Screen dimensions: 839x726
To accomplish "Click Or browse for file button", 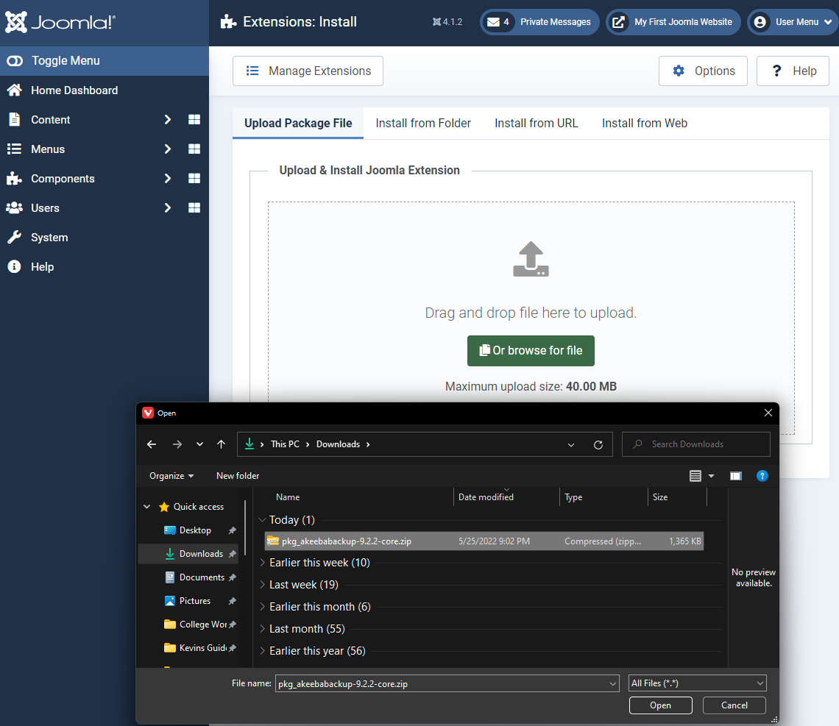I will (x=531, y=351).
